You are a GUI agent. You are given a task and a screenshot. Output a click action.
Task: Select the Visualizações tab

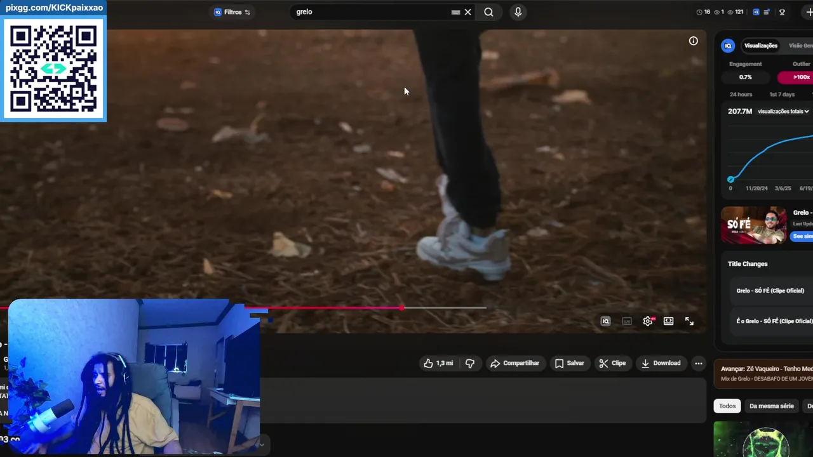(761, 46)
